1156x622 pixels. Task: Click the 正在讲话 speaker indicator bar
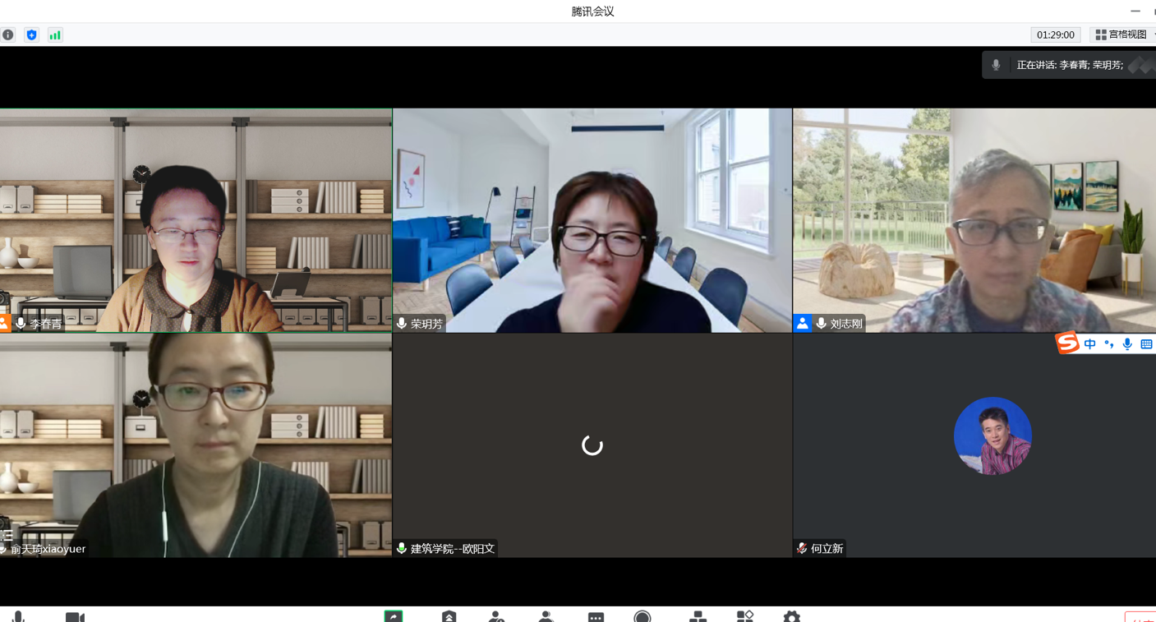click(1068, 65)
